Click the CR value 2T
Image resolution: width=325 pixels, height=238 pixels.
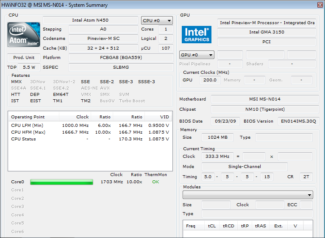pos(306,176)
